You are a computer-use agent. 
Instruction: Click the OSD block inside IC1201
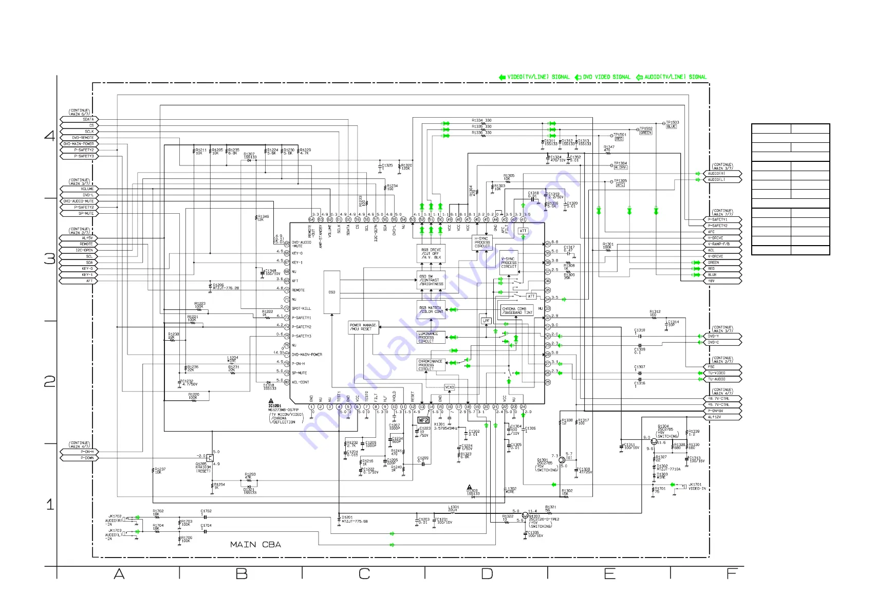(x=332, y=292)
